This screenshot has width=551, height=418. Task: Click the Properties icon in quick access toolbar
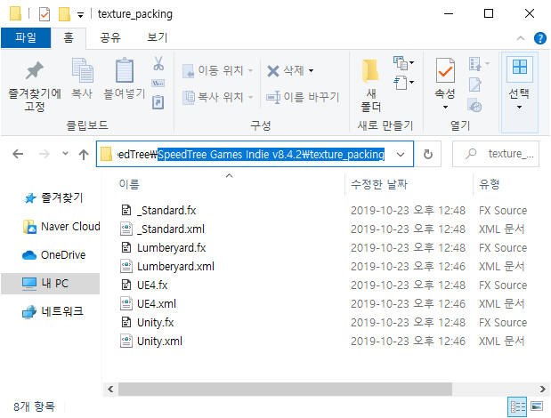45,14
